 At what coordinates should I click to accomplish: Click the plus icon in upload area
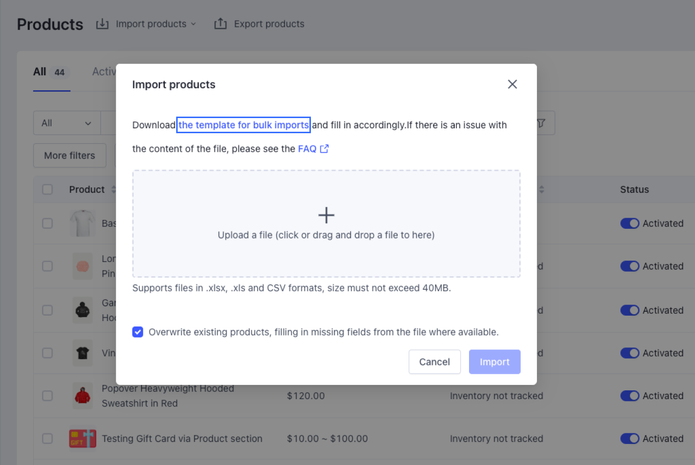point(326,215)
